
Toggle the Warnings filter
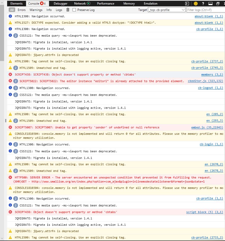(36, 10)
